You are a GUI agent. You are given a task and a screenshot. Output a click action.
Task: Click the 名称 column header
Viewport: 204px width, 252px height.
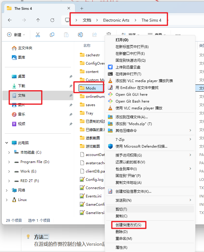[x=87, y=45]
